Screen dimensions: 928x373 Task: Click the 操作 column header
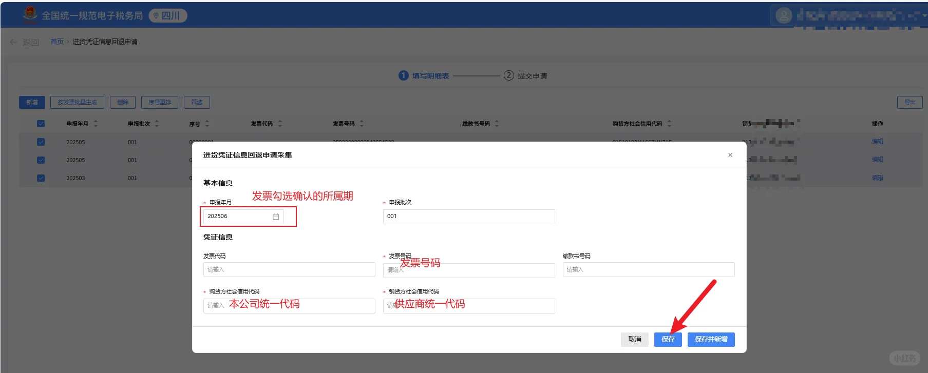[878, 124]
